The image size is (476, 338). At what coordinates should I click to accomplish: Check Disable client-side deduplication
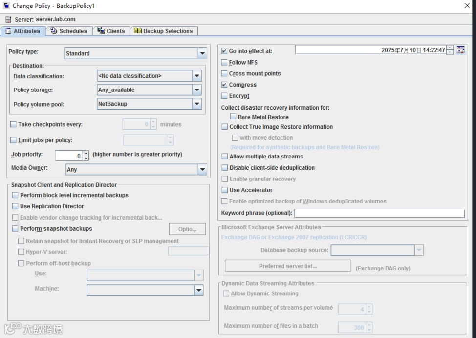(x=225, y=168)
